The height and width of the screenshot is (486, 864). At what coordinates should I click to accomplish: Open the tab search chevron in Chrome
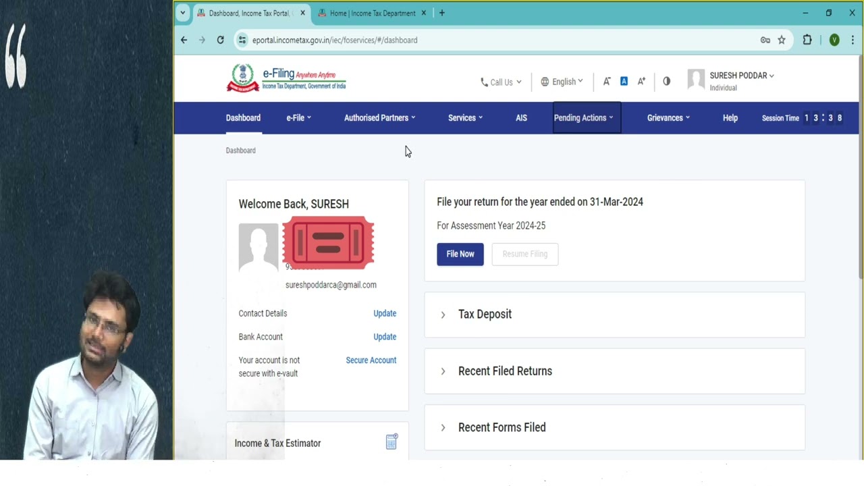[x=182, y=13]
